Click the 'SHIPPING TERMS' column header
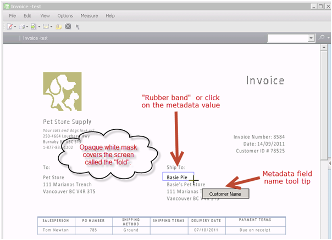 (x=169, y=221)
